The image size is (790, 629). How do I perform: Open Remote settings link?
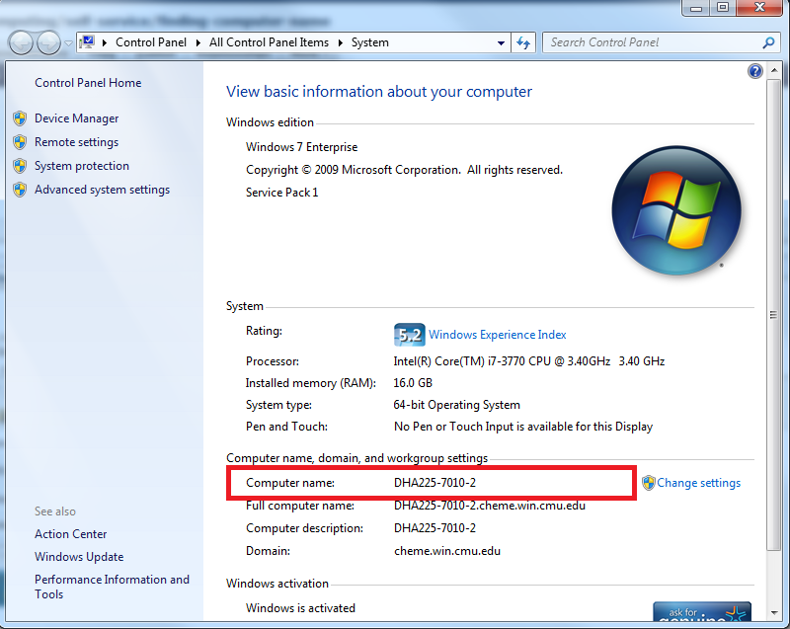[x=77, y=142]
